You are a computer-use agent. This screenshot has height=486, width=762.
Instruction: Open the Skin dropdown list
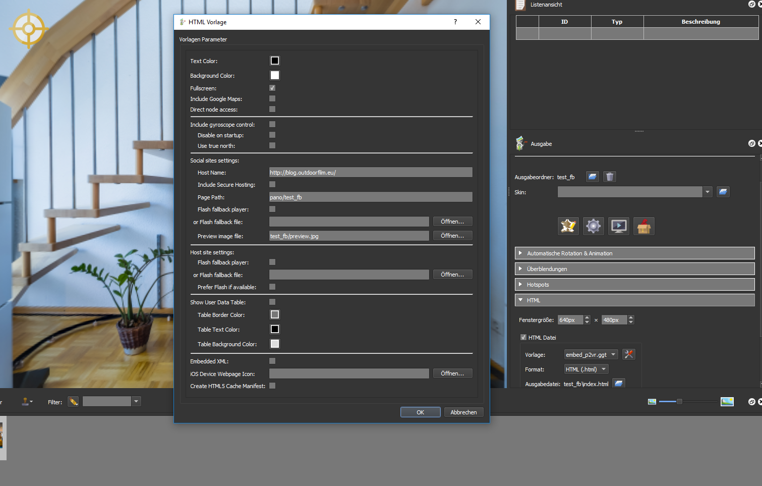click(x=708, y=192)
